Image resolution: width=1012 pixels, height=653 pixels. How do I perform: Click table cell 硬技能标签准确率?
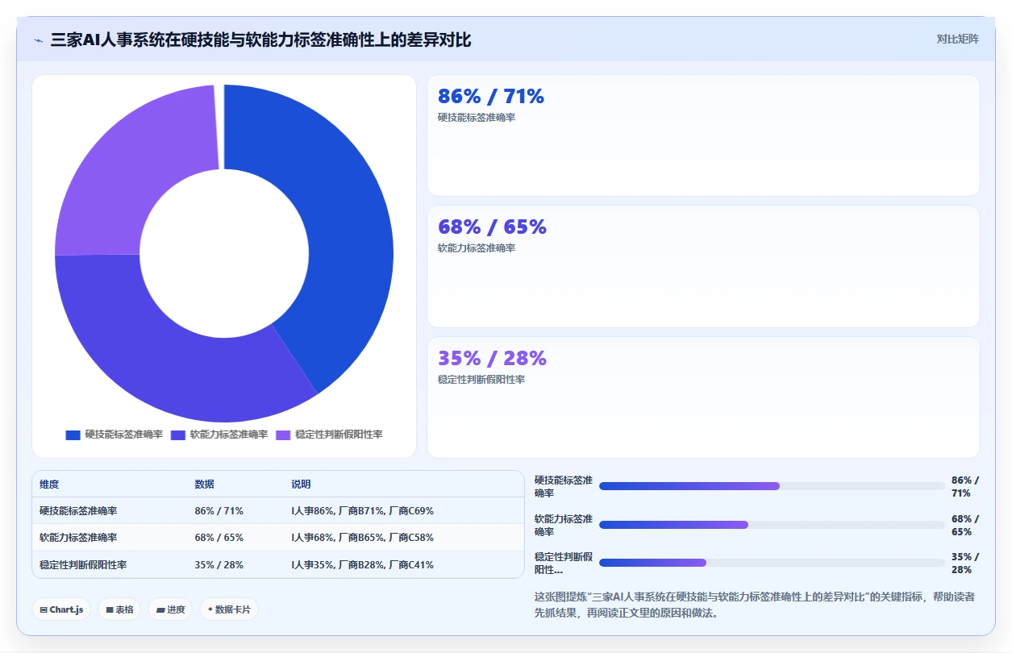coord(78,511)
